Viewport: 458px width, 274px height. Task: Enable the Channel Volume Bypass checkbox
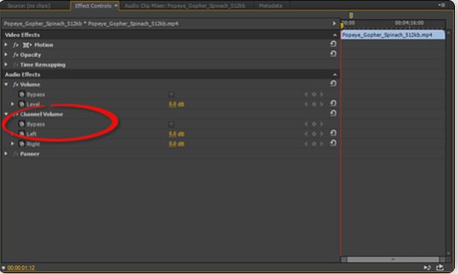(x=172, y=125)
